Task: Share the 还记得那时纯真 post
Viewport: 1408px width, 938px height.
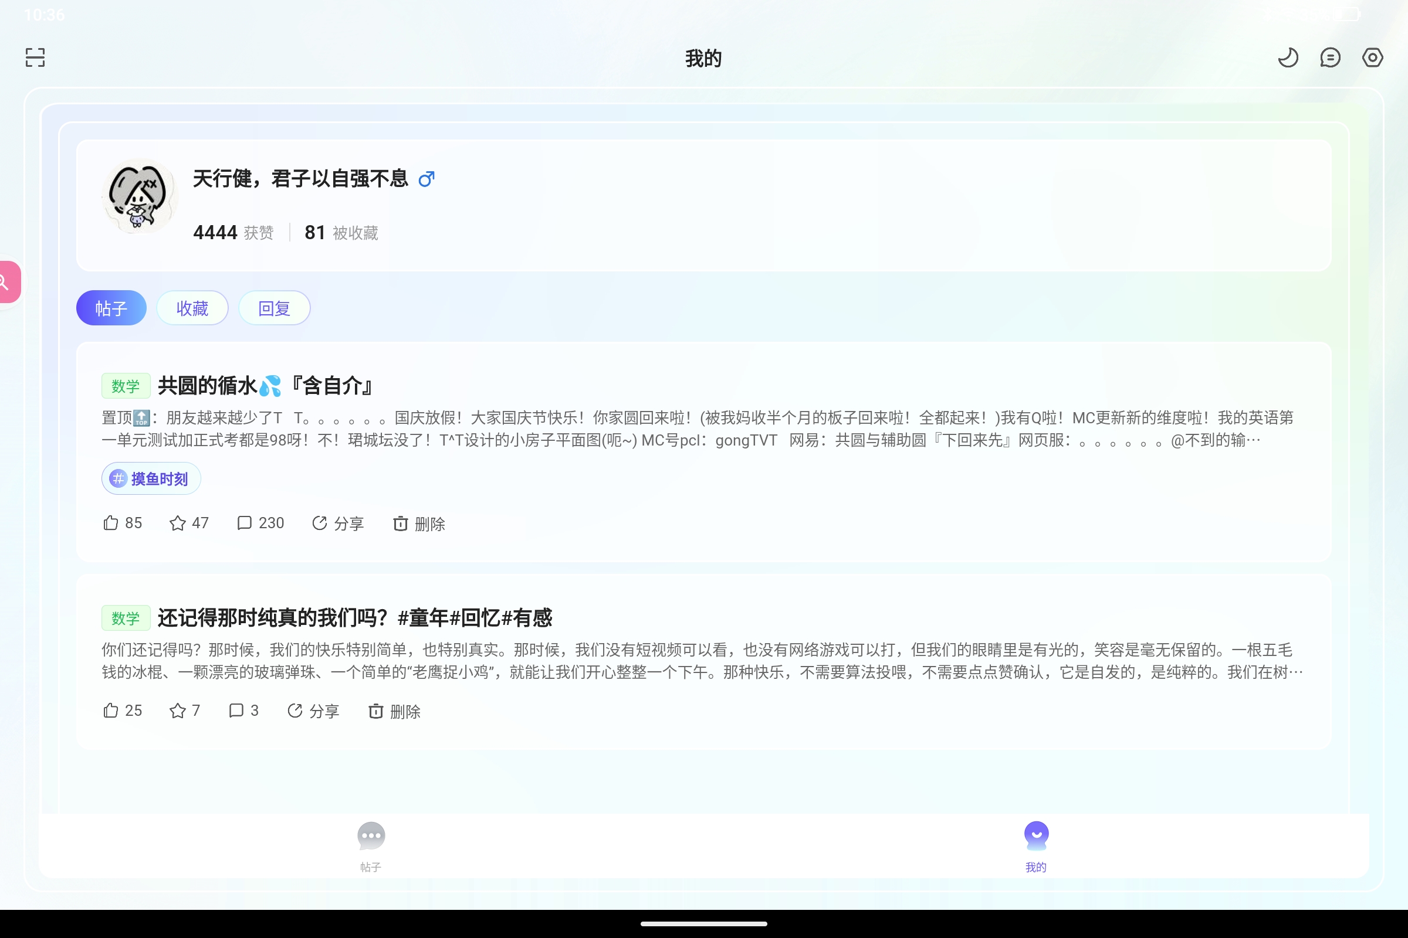Action: pyautogui.click(x=313, y=711)
